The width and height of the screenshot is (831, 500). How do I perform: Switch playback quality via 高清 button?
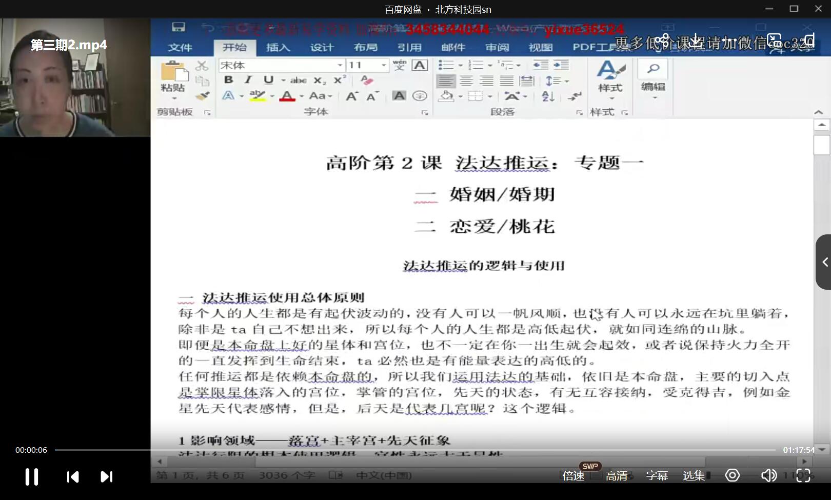617,476
